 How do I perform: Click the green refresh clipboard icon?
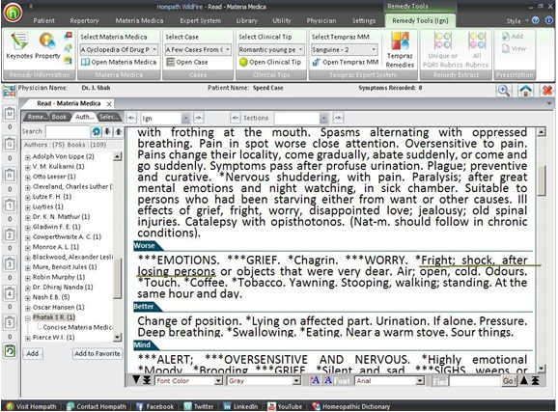[x=10, y=351]
